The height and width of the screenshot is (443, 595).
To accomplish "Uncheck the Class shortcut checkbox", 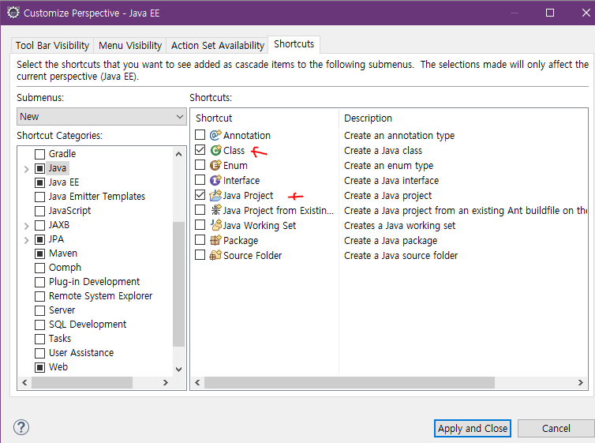I will pos(200,150).
